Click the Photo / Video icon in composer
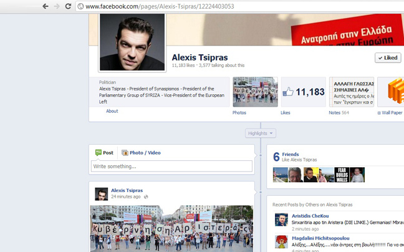Image resolution: width=404 pixels, height=252 pixels. [x=125, y=153]
